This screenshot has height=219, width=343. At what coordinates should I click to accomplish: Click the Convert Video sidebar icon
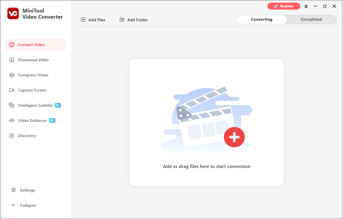pos(12,45)
